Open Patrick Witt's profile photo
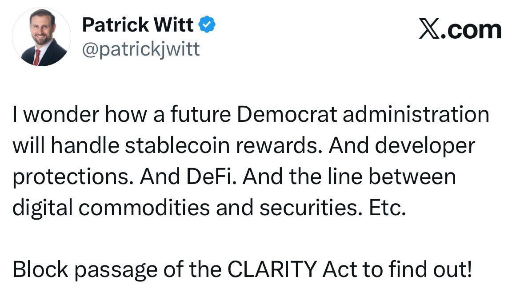The height and width of the screenshot is (305, 524). [41, 37]
